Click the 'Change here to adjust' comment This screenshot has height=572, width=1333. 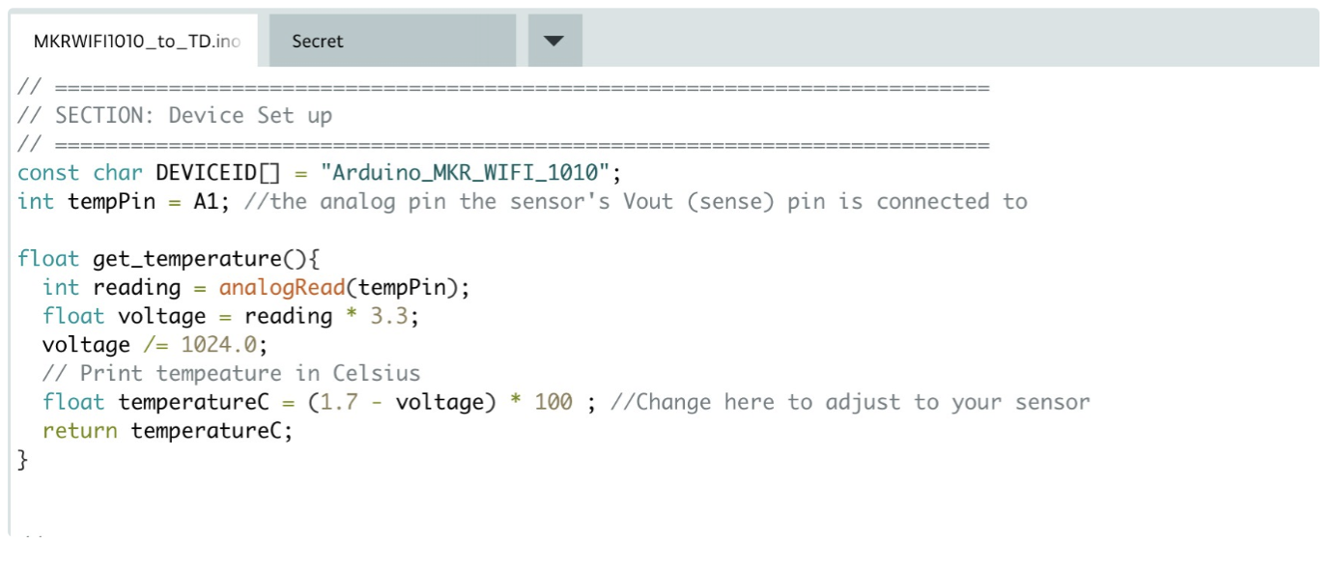click(x=850, y=403)
